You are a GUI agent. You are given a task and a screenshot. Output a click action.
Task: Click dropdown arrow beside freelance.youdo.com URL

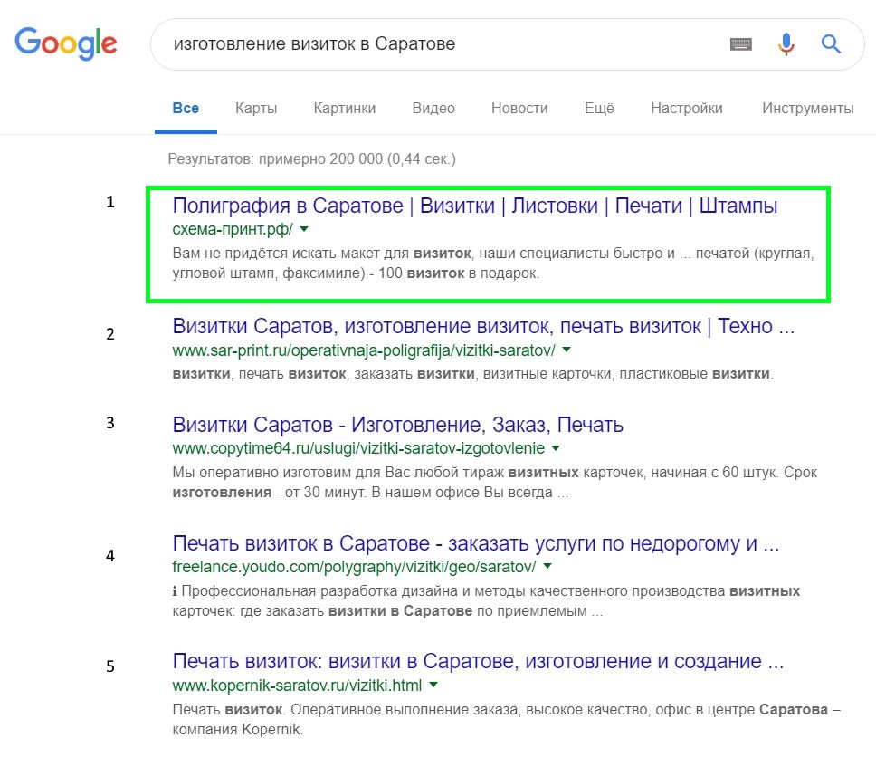547,567
